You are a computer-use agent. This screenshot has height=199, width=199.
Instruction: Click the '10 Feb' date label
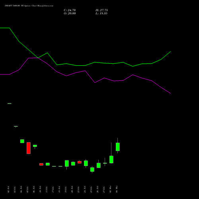tap(41, 189)
